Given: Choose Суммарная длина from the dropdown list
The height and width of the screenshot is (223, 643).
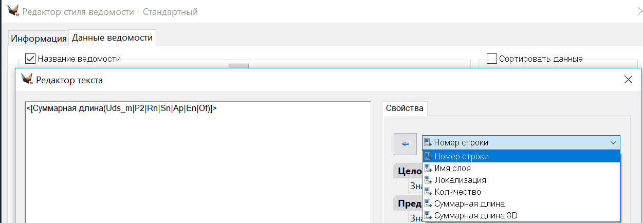Looking at the screenshot, I should click(469, 203).
